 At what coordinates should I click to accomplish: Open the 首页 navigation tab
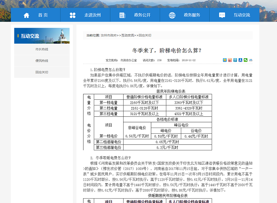[x=43, y=15]
